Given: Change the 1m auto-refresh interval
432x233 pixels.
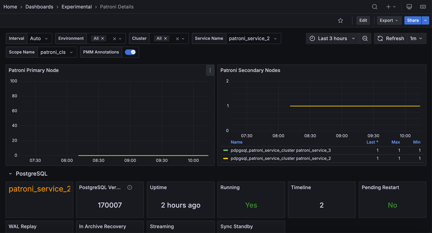Looking at the screenshot, I should (417, 38).
